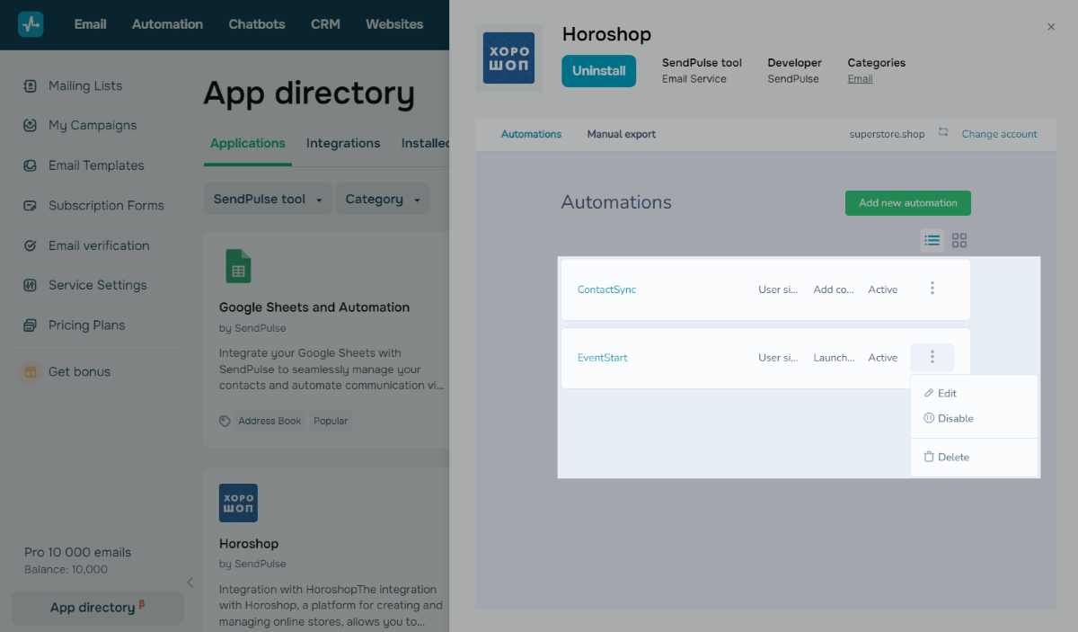Open the Websites top navigation item
Screen dimensions: 1078x632
(x=394, y=24)
